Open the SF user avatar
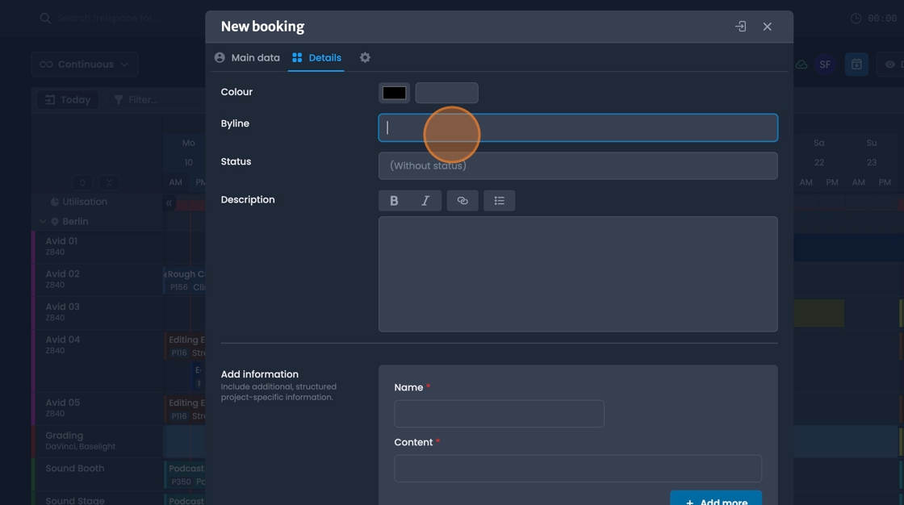 pos(824,64)
